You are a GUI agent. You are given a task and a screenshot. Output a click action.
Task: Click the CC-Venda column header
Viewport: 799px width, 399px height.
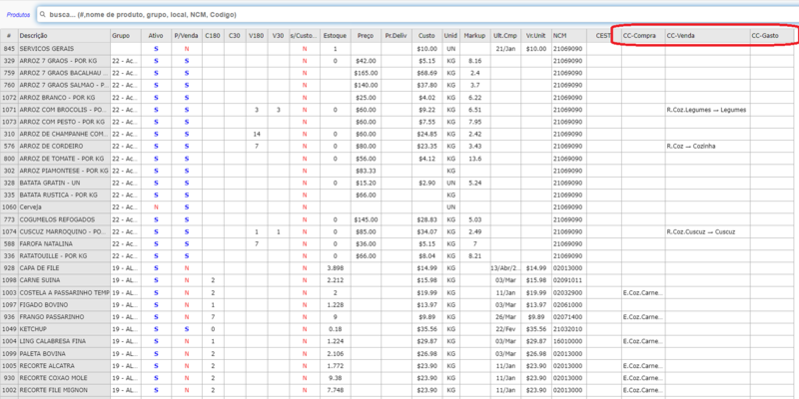707,36
